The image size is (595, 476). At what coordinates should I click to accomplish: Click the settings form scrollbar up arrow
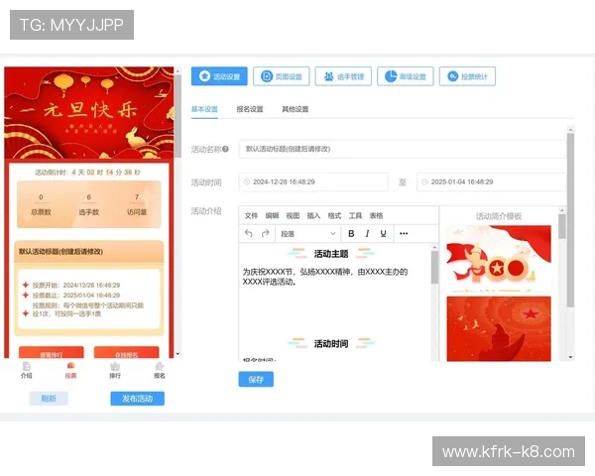570,130
